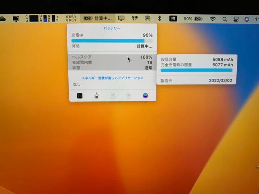Screen dimensions: 259x194
Task: Open the 0 KB/s network speed item
Action: (x=71, y=18)
